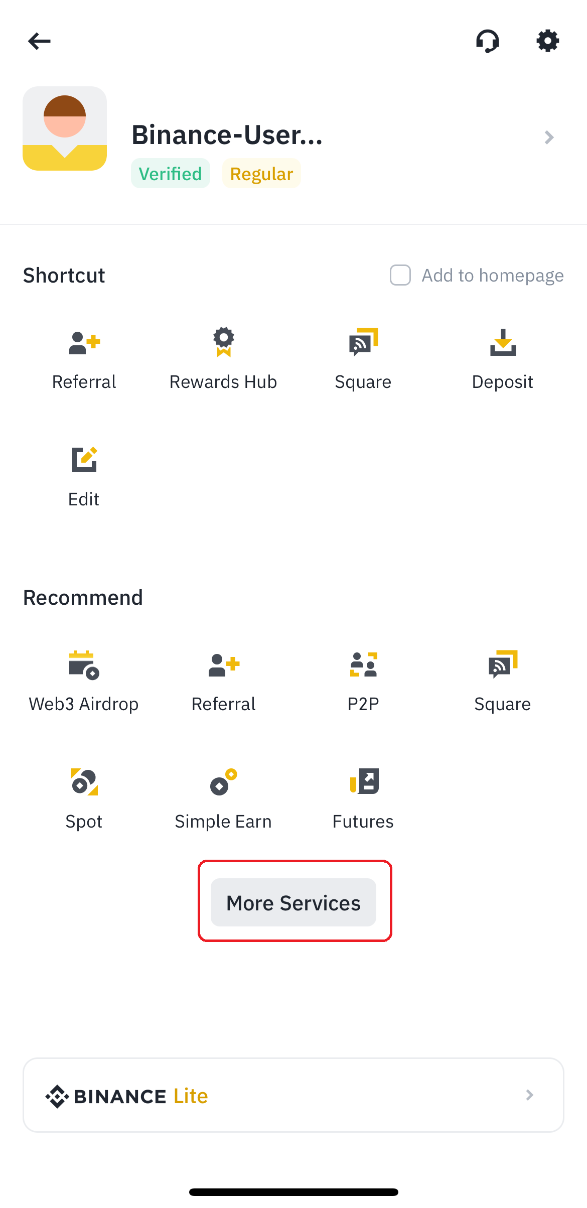Tap the Regular tier badge
Image resolution: width=587 pixels, height=1208 pixels.
(x=261, y=174)
